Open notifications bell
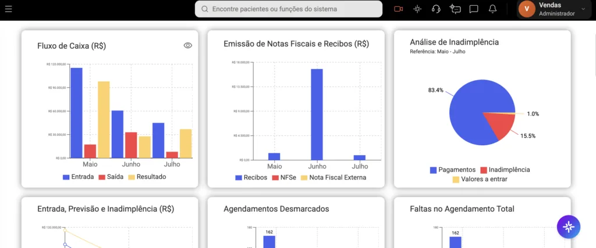 [x=492, y=9]
